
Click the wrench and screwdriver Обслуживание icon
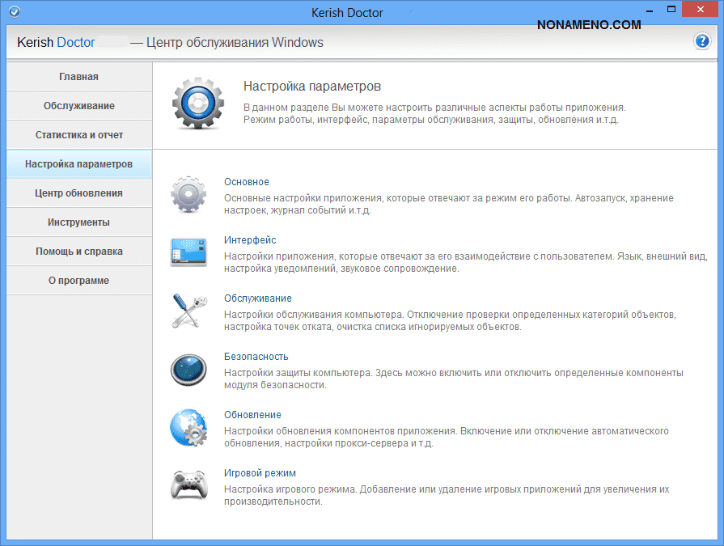188,311
